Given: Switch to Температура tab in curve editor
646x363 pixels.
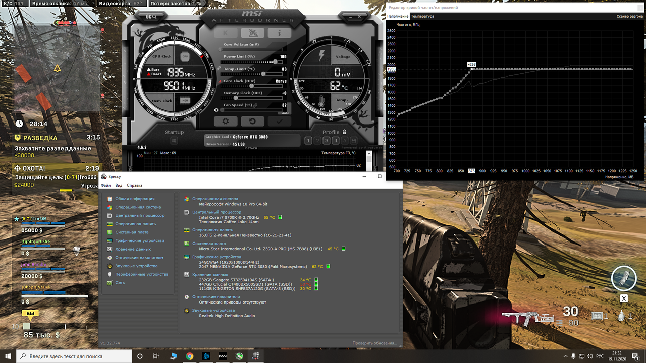Looking at the screenshot, I should 422,17.
